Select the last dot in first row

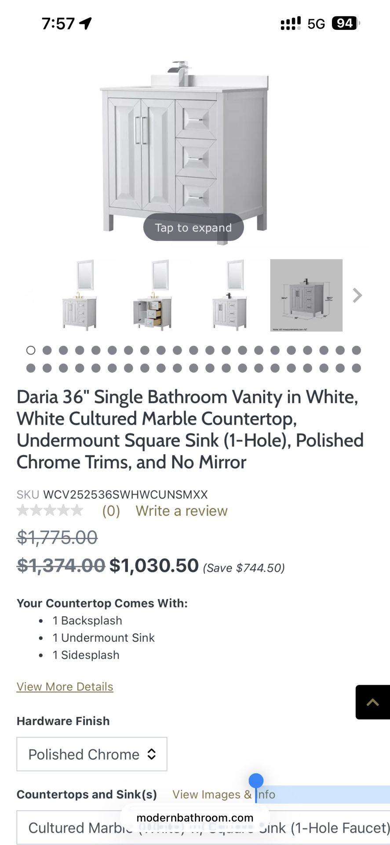(x=357, y=350)
